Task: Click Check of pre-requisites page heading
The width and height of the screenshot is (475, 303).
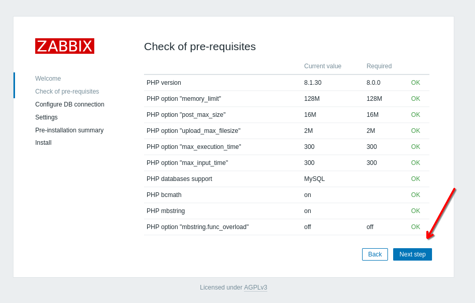Action: (x=199, y=47)
